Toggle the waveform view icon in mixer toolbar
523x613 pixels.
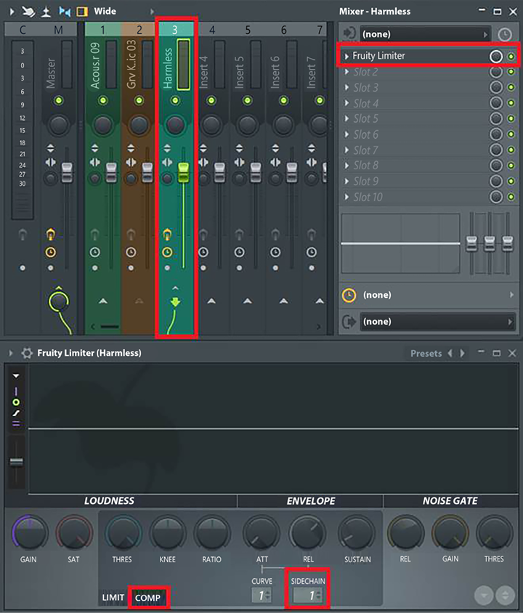[65, 12]
